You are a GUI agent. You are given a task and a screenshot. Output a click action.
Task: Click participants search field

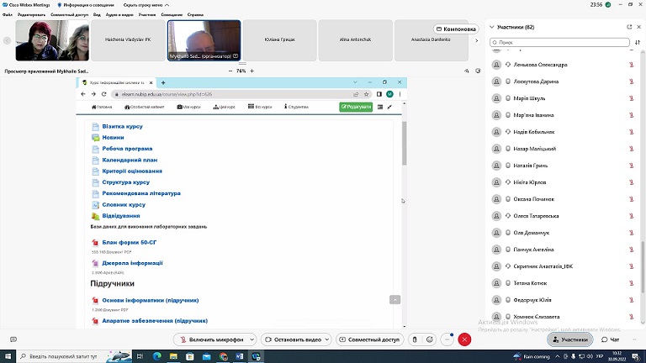[559, 42]
